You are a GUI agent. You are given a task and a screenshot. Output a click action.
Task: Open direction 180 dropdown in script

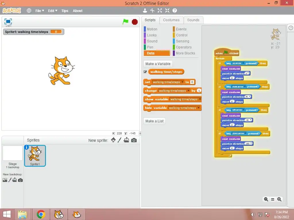point(251,144)
